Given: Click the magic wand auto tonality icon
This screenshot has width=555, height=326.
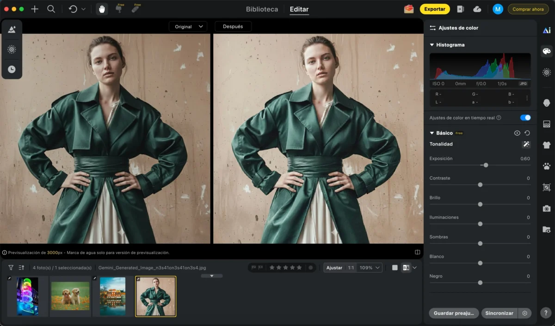Looking at the screenshot, I should pyautogui.click(x=526, y=145).
